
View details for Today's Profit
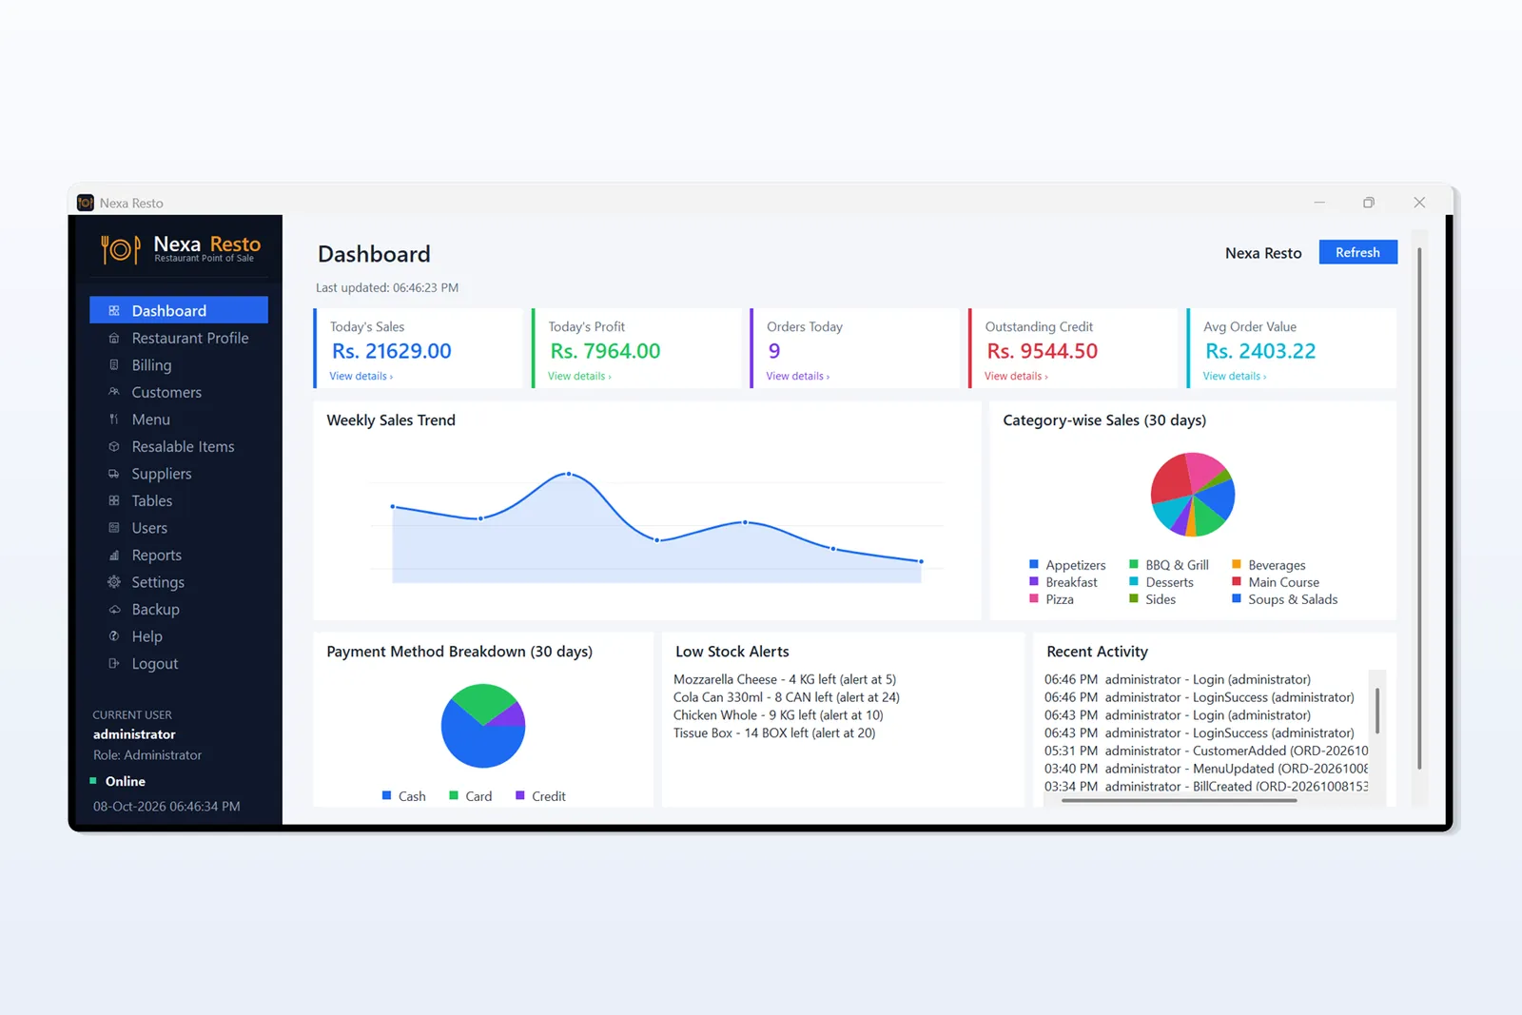pos(579,377)
